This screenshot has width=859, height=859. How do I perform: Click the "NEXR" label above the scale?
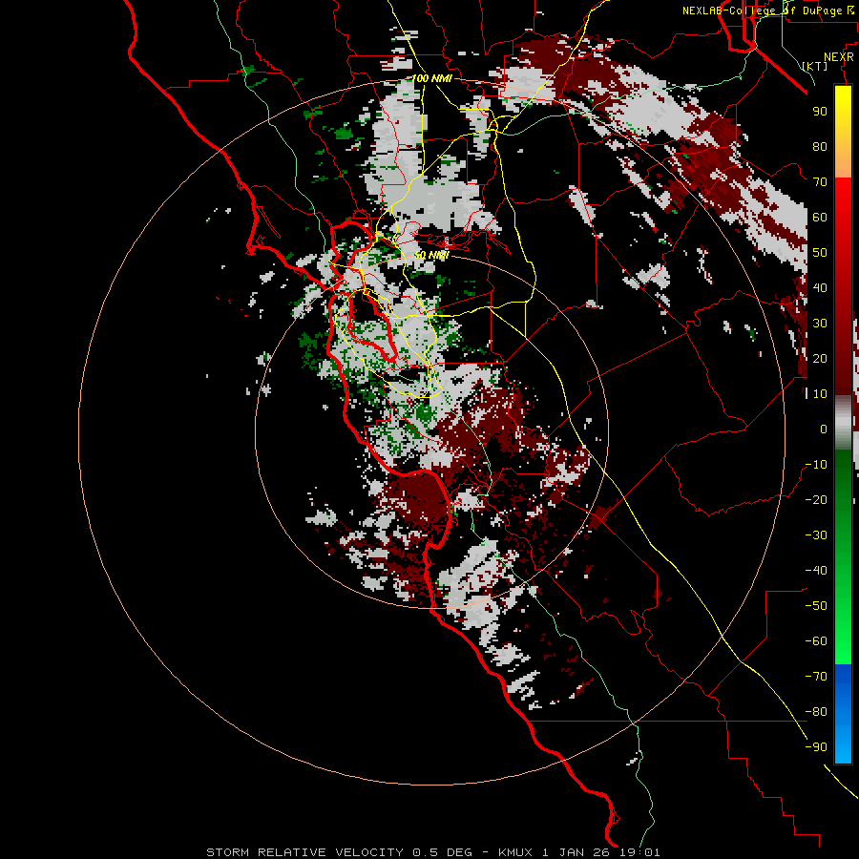pyautogui.click(x=839, y=57)
